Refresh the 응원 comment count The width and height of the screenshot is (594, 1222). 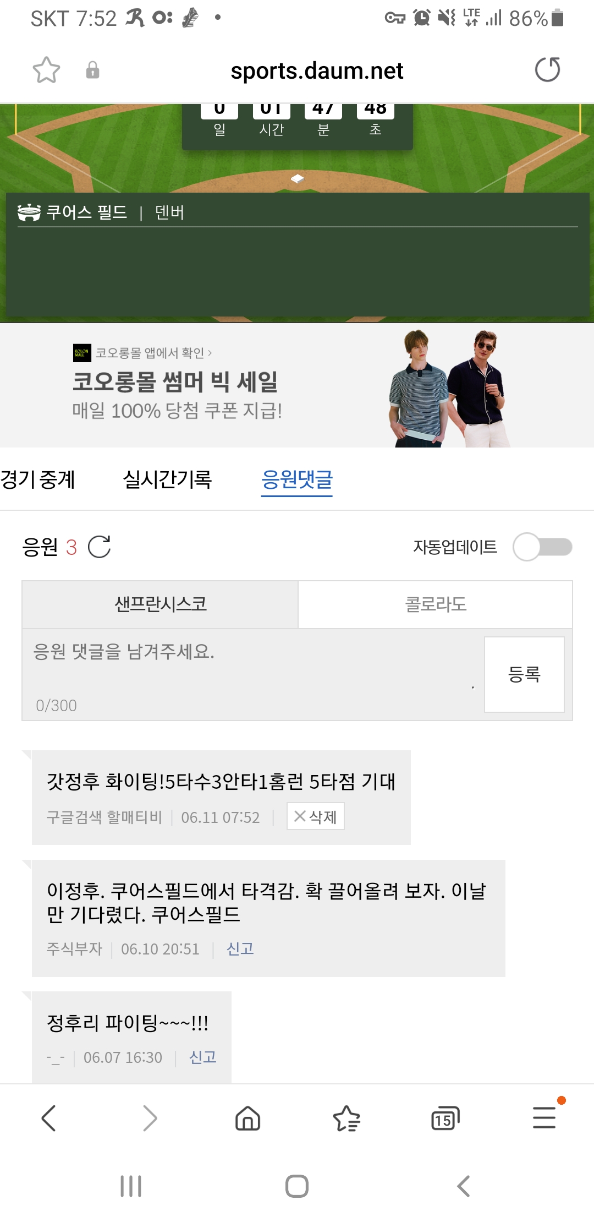point(100,547)
